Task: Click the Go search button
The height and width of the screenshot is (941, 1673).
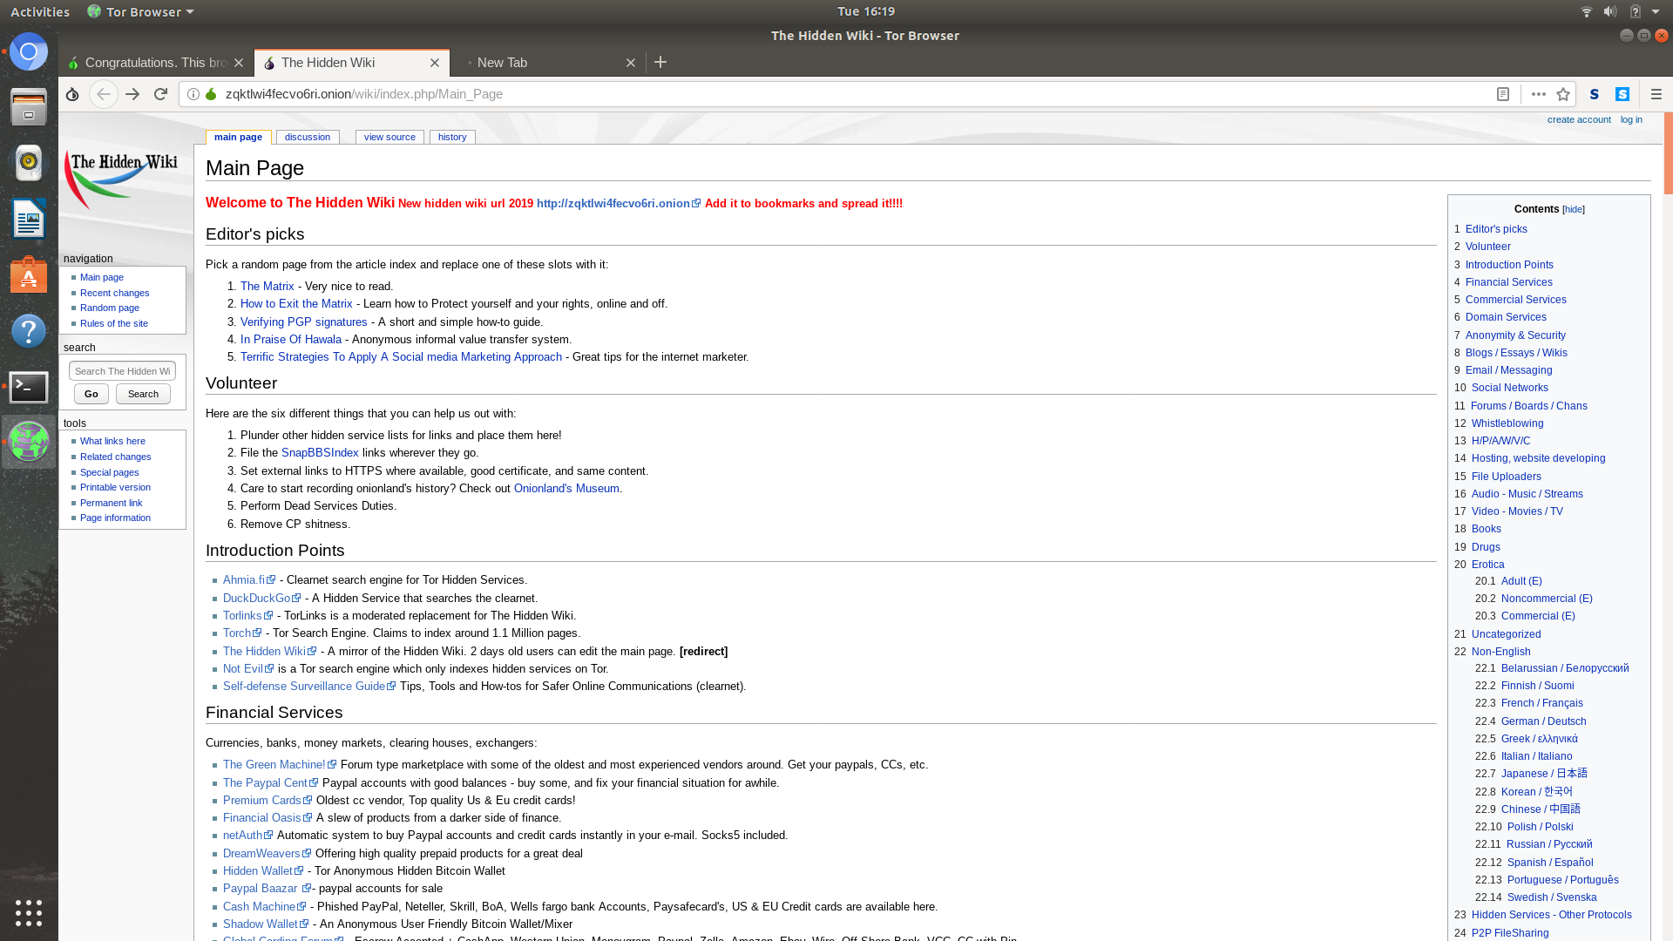Action: pos(91,394)
